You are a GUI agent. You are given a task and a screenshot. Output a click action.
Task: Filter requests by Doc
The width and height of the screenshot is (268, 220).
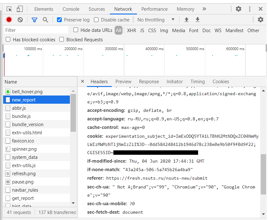click(207, 31)
